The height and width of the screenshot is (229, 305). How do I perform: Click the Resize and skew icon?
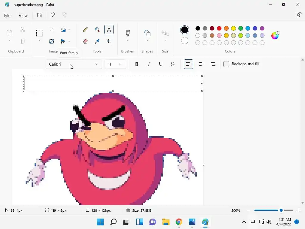[52, 41]
